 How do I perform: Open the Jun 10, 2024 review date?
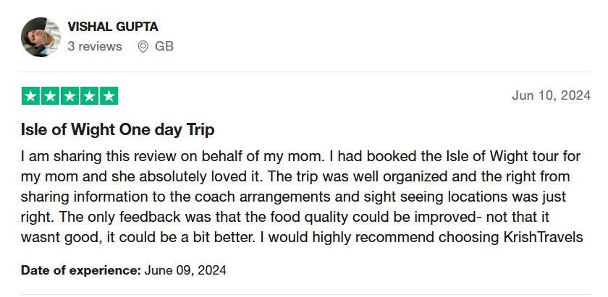[551, 95]
